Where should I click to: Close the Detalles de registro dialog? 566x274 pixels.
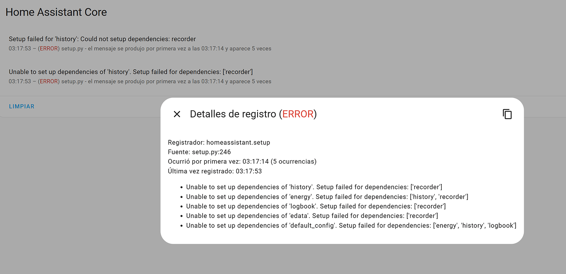tap(177, 114)
